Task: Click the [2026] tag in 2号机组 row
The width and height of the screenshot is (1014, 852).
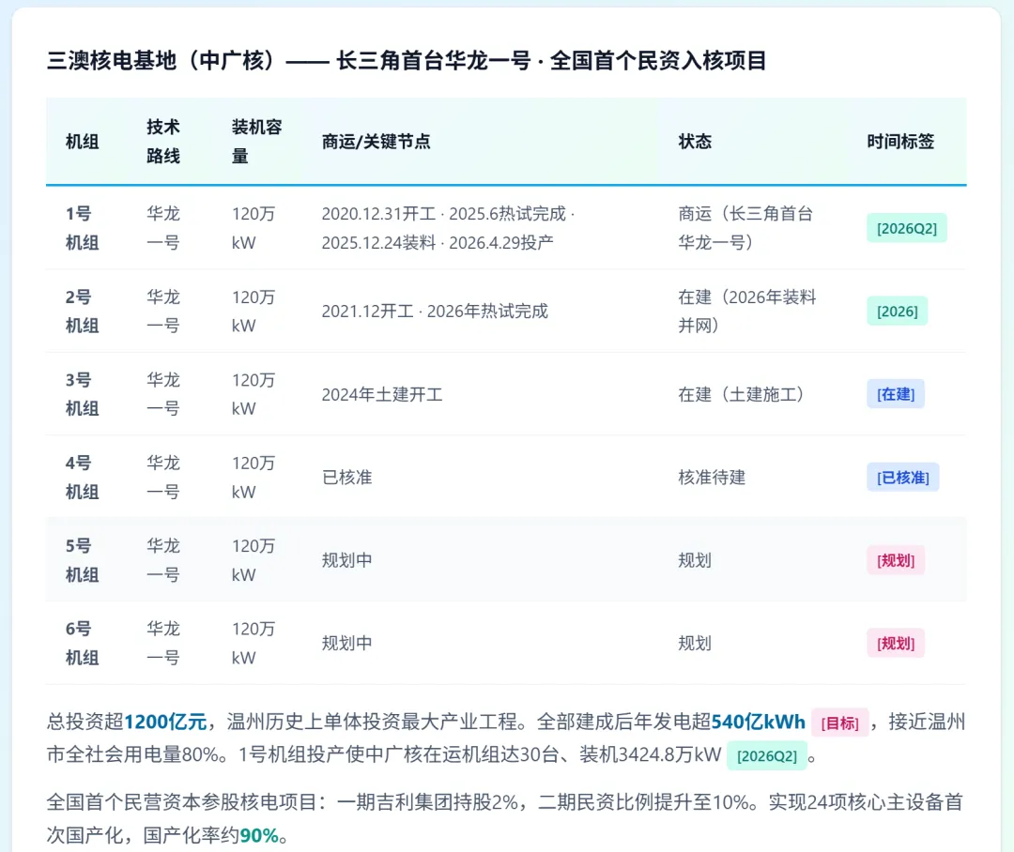Action: pyautogui.click(x=897, y=311)
